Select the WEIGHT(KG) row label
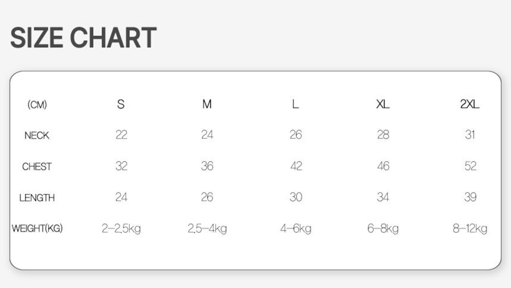511x288 pixels. pos(37,229)
